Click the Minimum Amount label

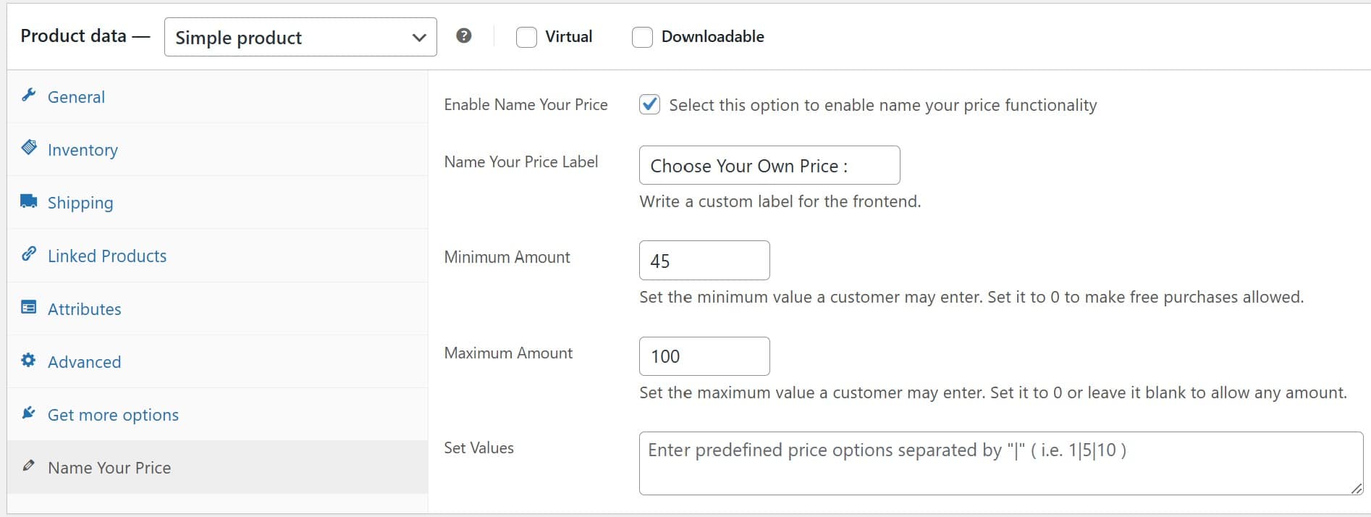(507, 257)
